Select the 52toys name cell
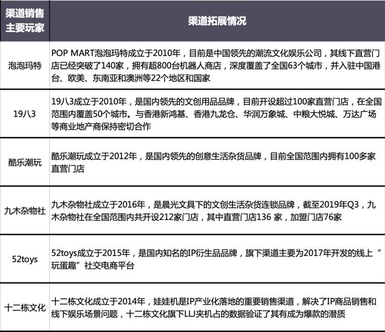 (x=25, y=259)
